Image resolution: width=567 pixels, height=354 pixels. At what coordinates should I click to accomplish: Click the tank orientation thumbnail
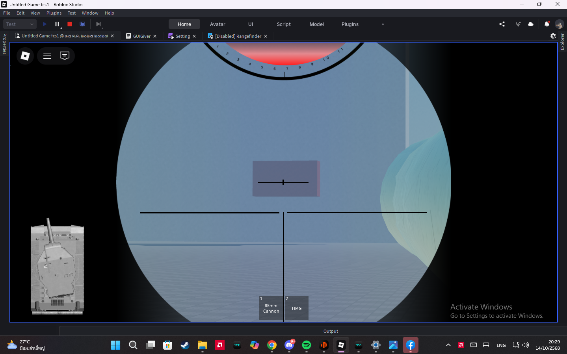pos(58,267)
